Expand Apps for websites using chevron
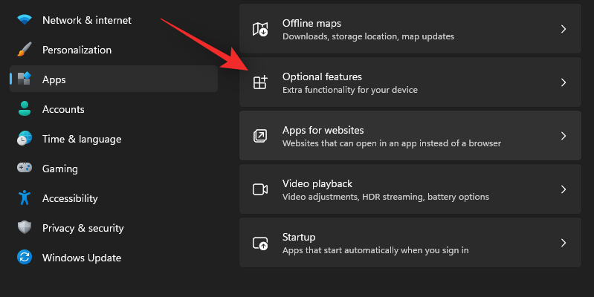 click(564, 136)
